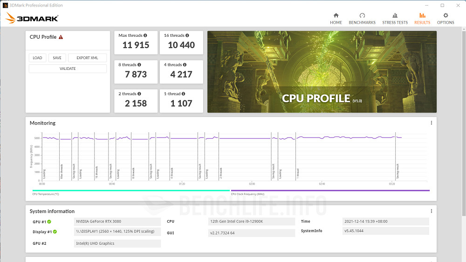Screen dimensions: 466x262
Task: Click the home house icon
Action: [336, 15]
